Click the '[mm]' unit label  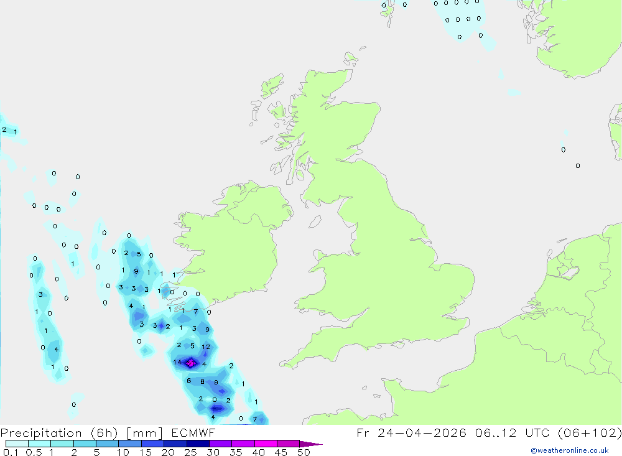[144, 433]
